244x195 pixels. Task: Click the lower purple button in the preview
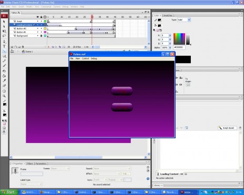[x=122, y=107]
